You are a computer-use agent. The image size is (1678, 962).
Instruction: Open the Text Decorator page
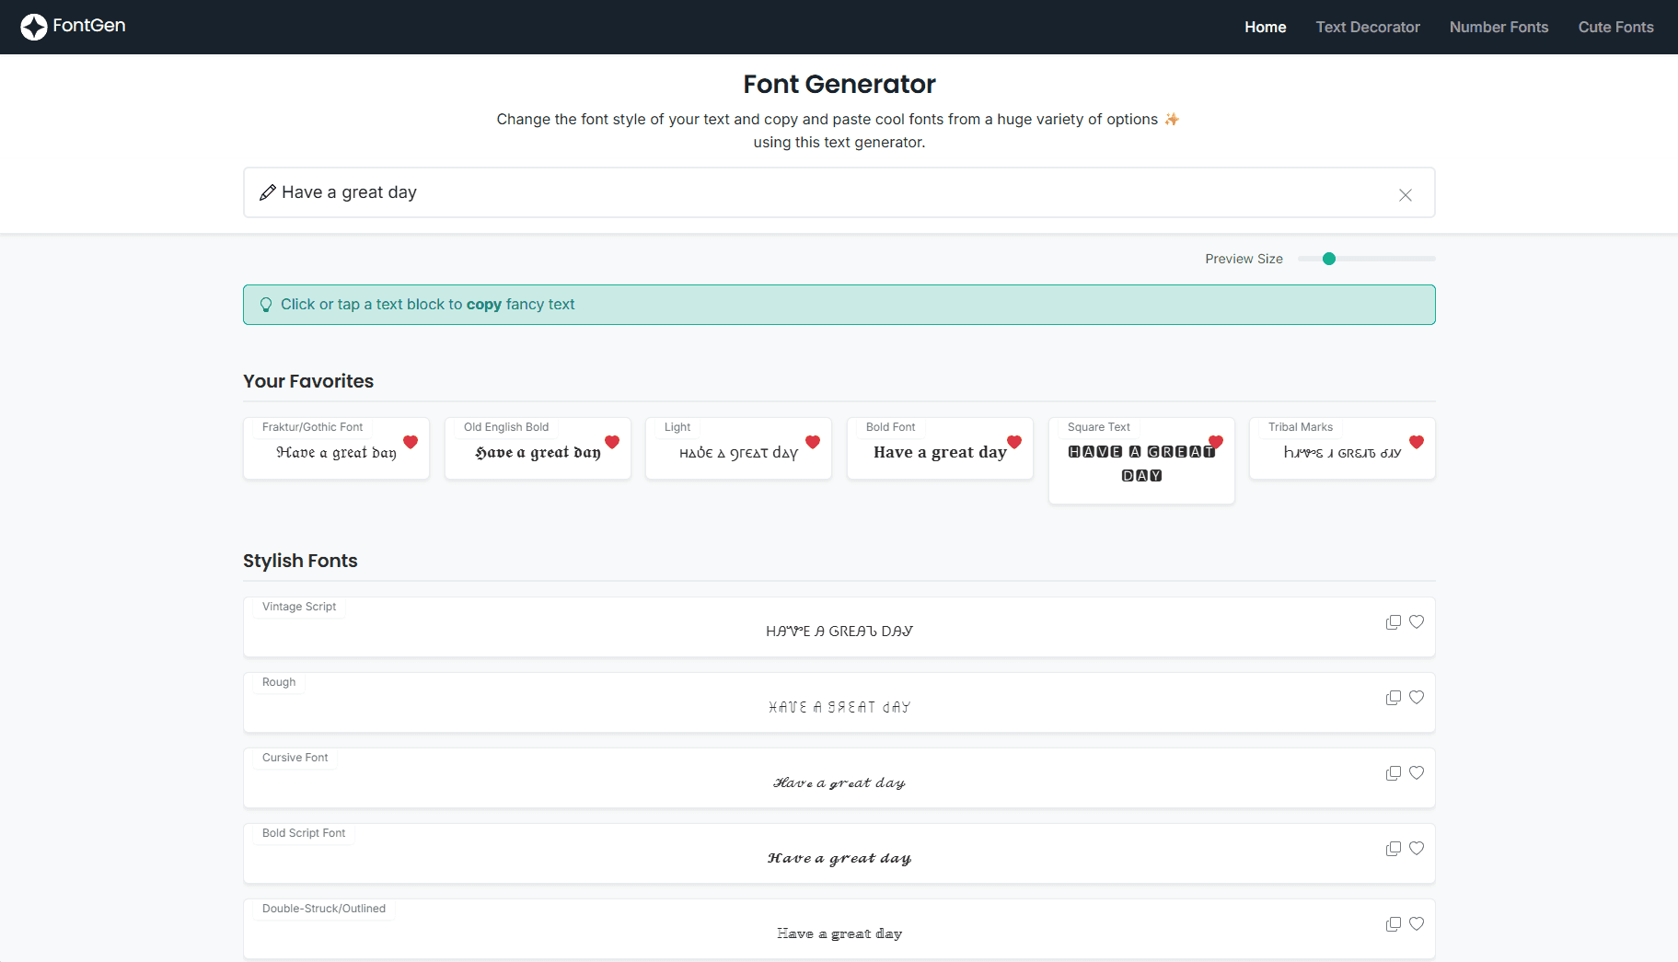(x=1367, y=27)
